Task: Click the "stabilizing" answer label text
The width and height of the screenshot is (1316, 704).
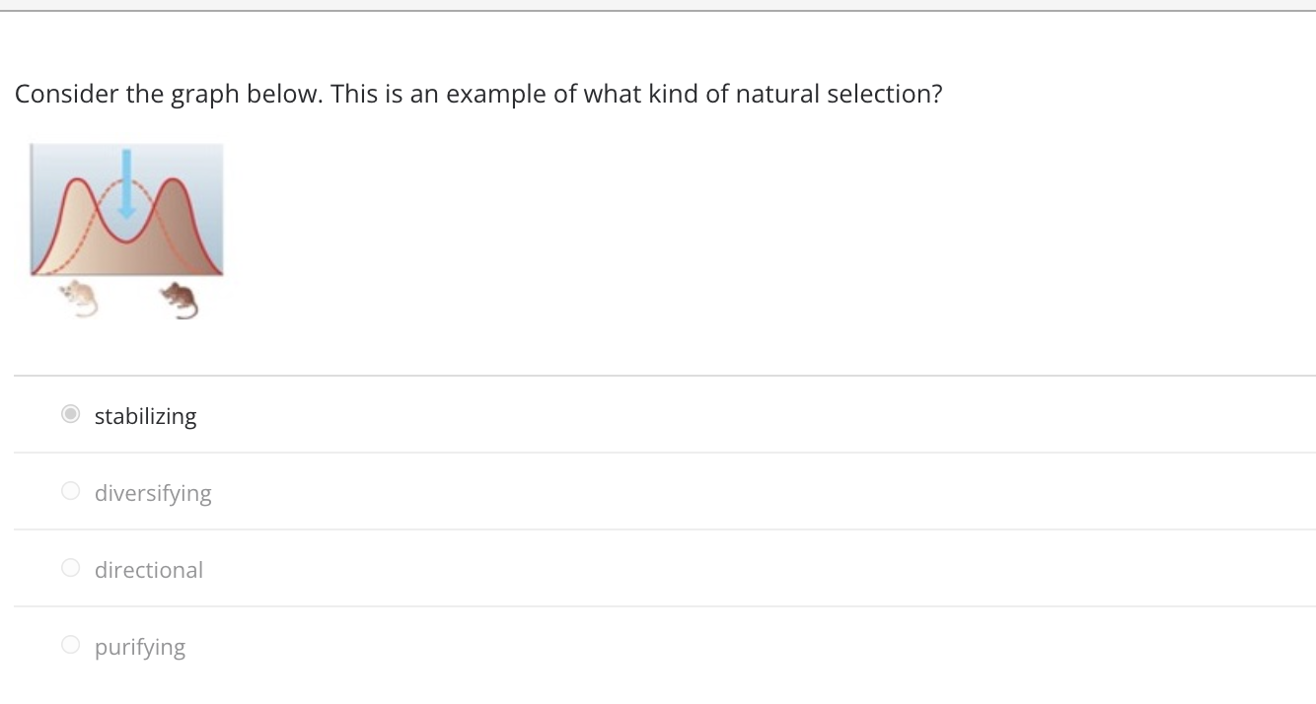Action: click(145, 416)
